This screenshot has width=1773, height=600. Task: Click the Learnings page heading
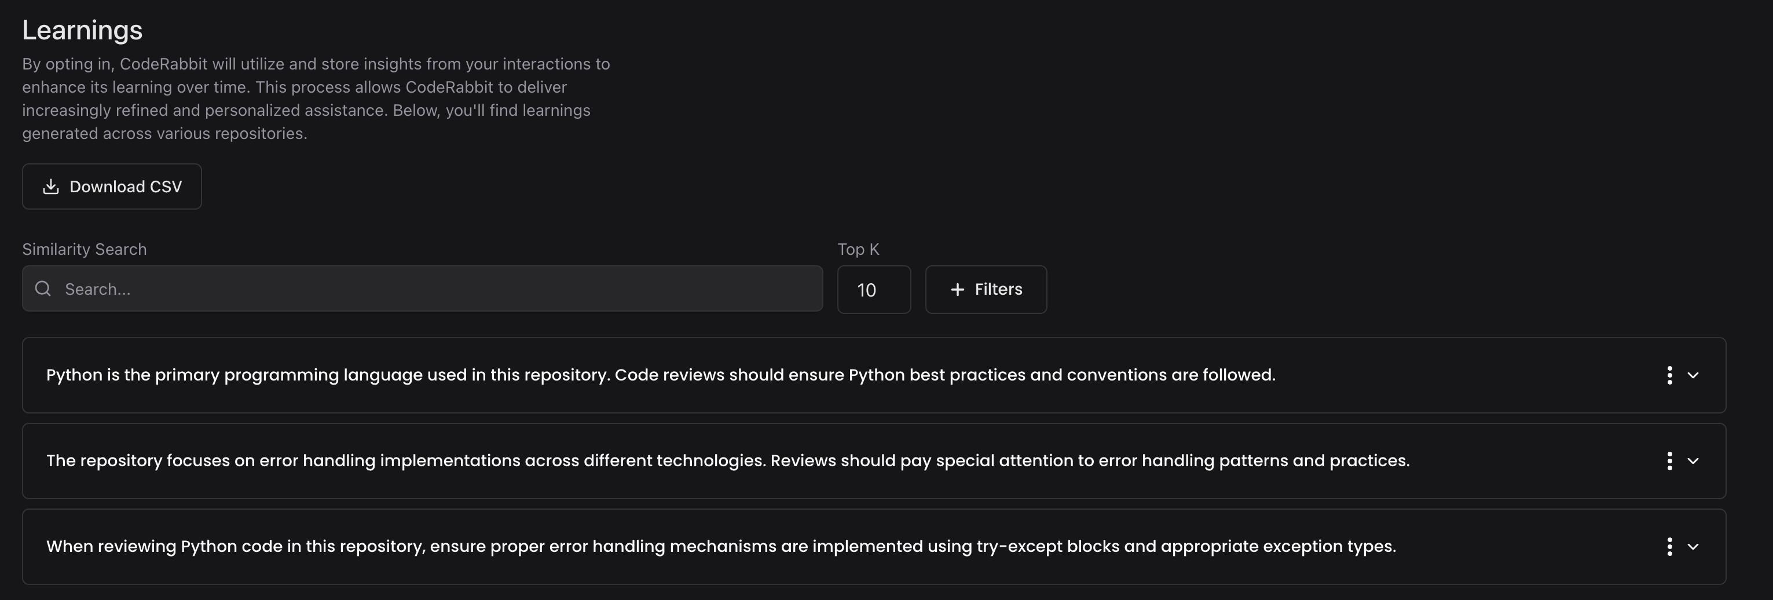(83, 30)
